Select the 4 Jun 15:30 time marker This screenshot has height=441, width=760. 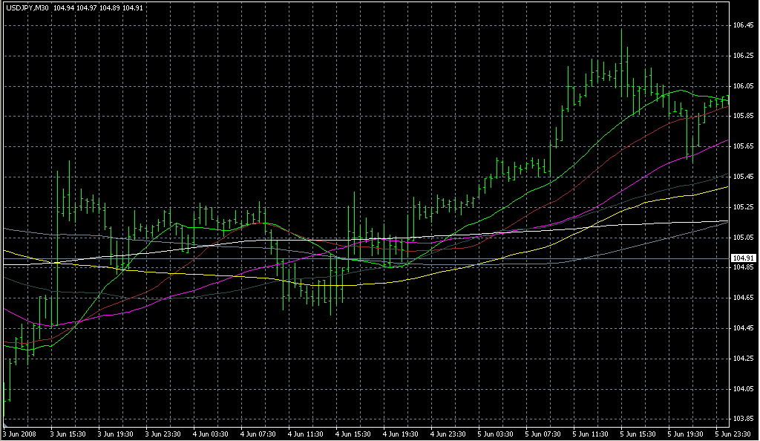pos(354,433)
